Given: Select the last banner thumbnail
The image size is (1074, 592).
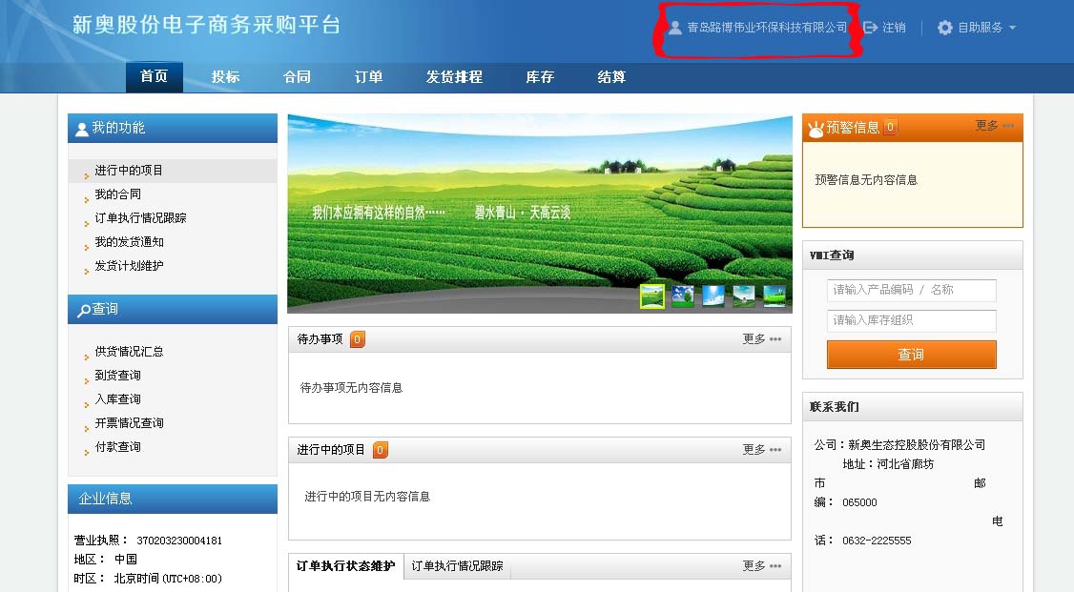Looking at the screenshot, I should coord(775,296).
